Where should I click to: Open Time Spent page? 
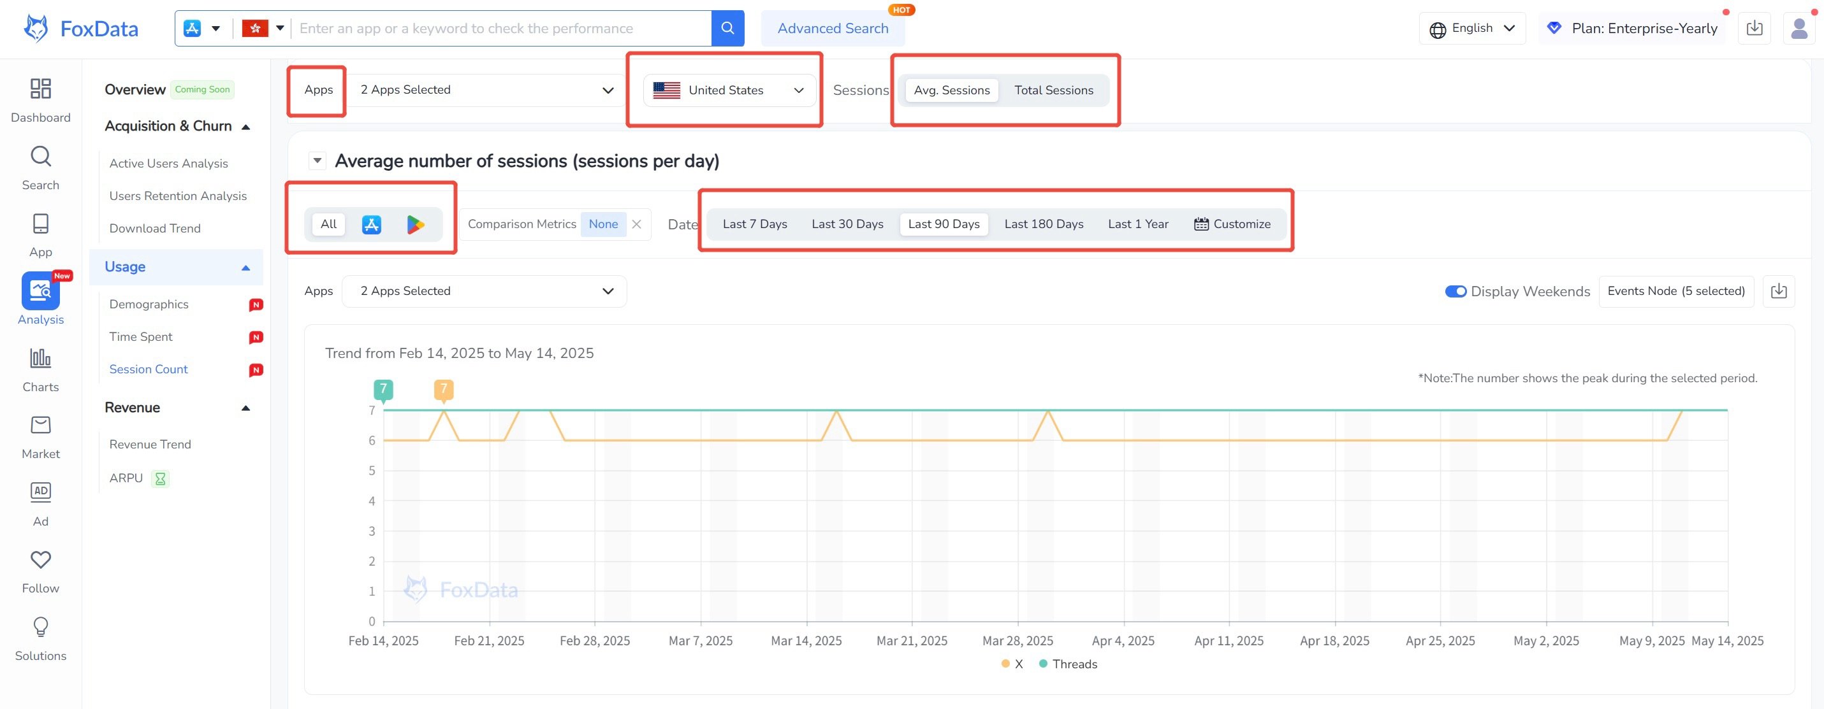141,337
